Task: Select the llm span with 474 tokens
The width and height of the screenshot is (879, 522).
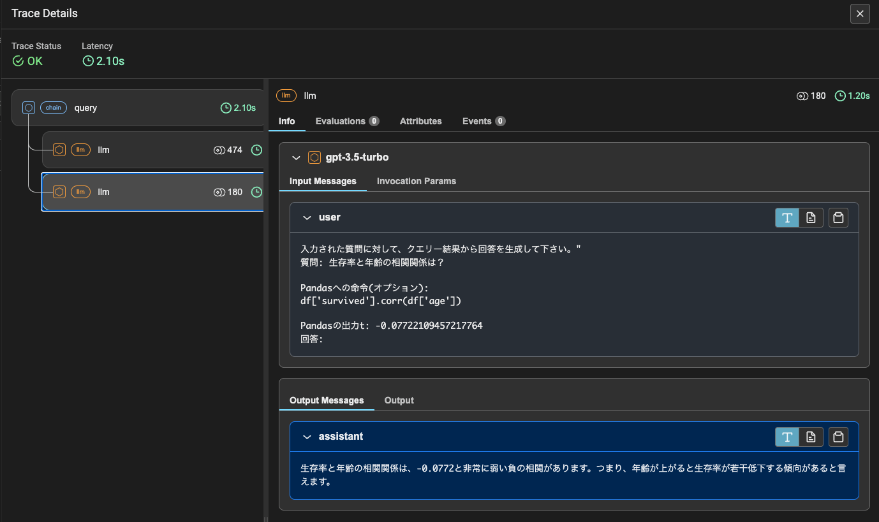Action: [153, 150]
